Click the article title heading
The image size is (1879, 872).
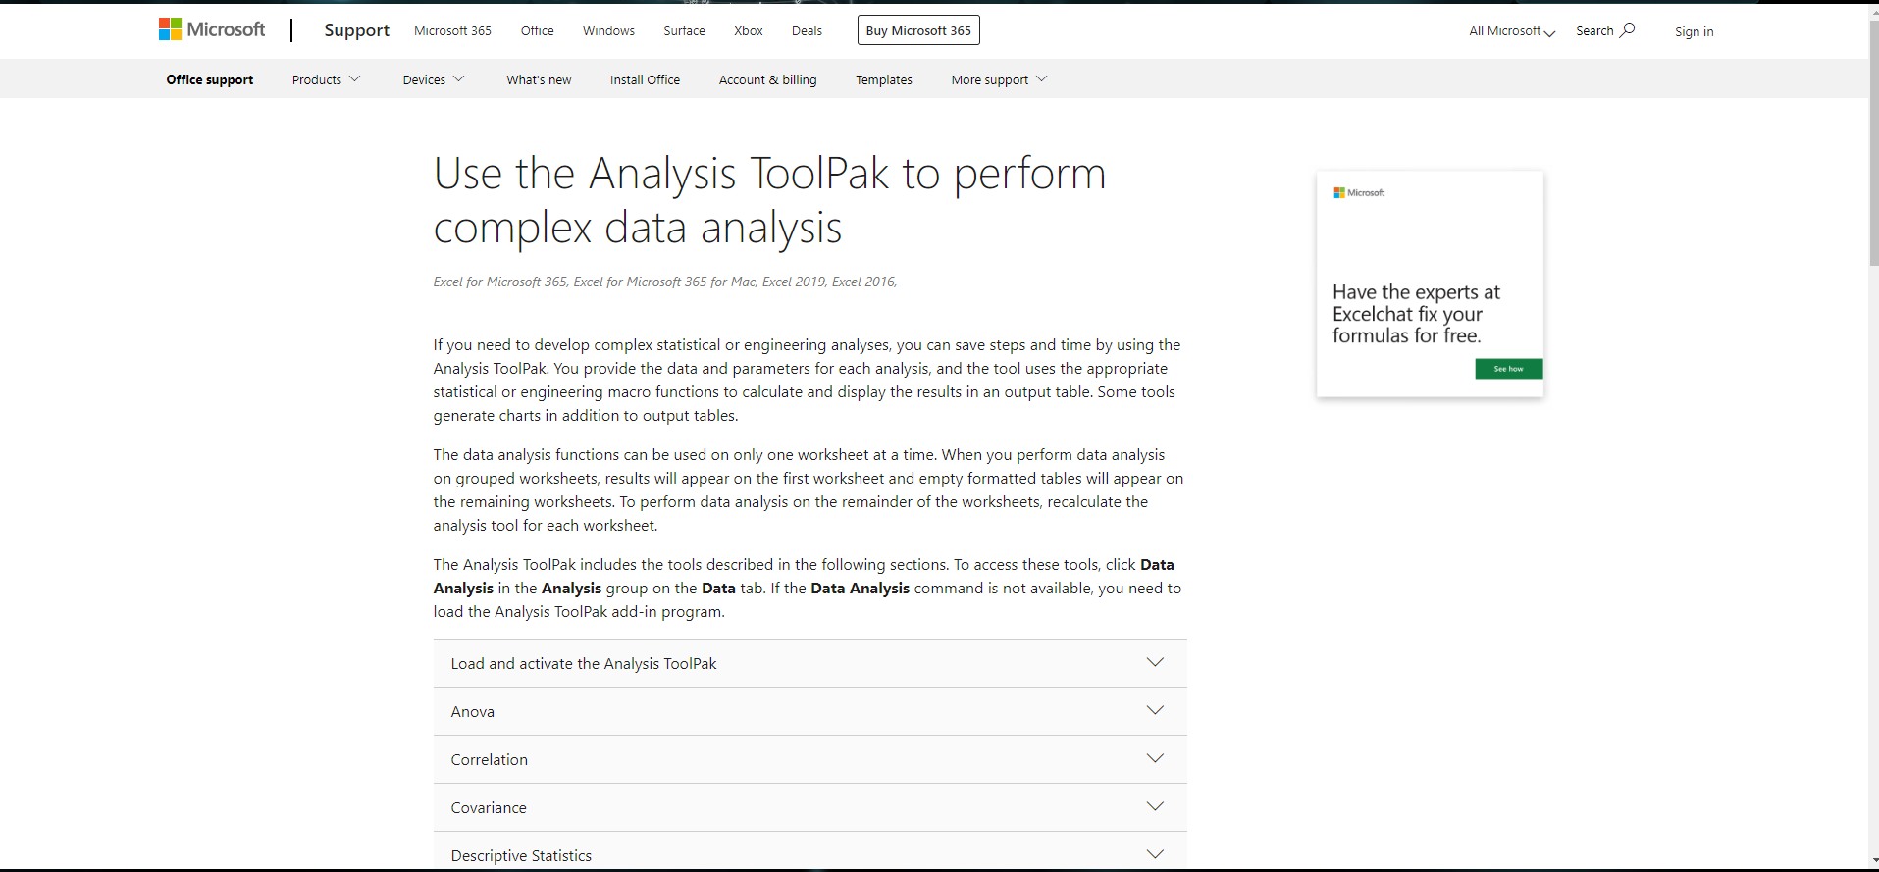770,200
